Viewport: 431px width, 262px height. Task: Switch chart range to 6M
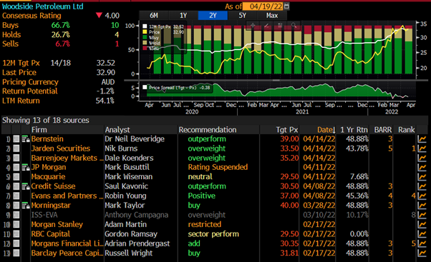pos(154,16)
